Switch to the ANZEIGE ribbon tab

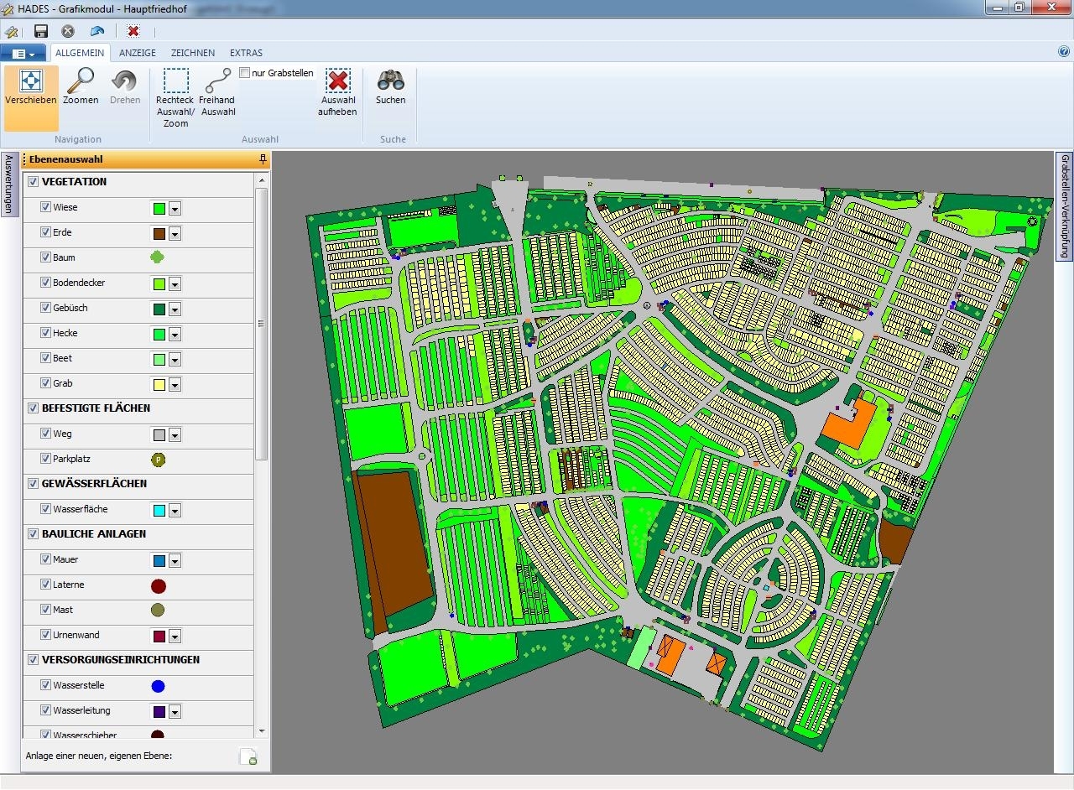coord(138,53)
